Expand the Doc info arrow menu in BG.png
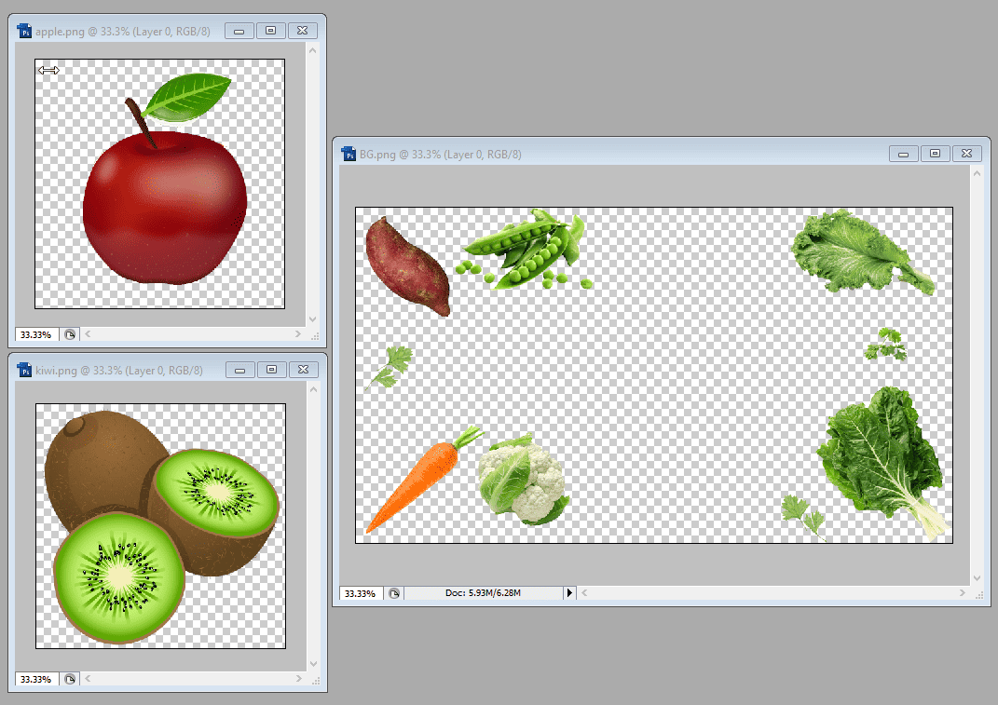Screen dimensions: 998x705 click(x=570, y=593)
